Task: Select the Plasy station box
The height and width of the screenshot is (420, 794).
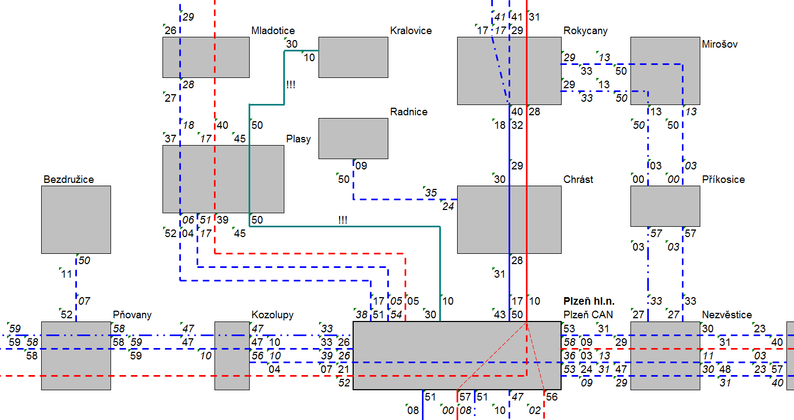Action: (x=223, y=179)
